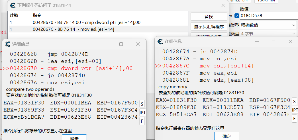Click the 显示反汇编程序 button
This screenshot has height=140, width=298.
click(209, 26)
